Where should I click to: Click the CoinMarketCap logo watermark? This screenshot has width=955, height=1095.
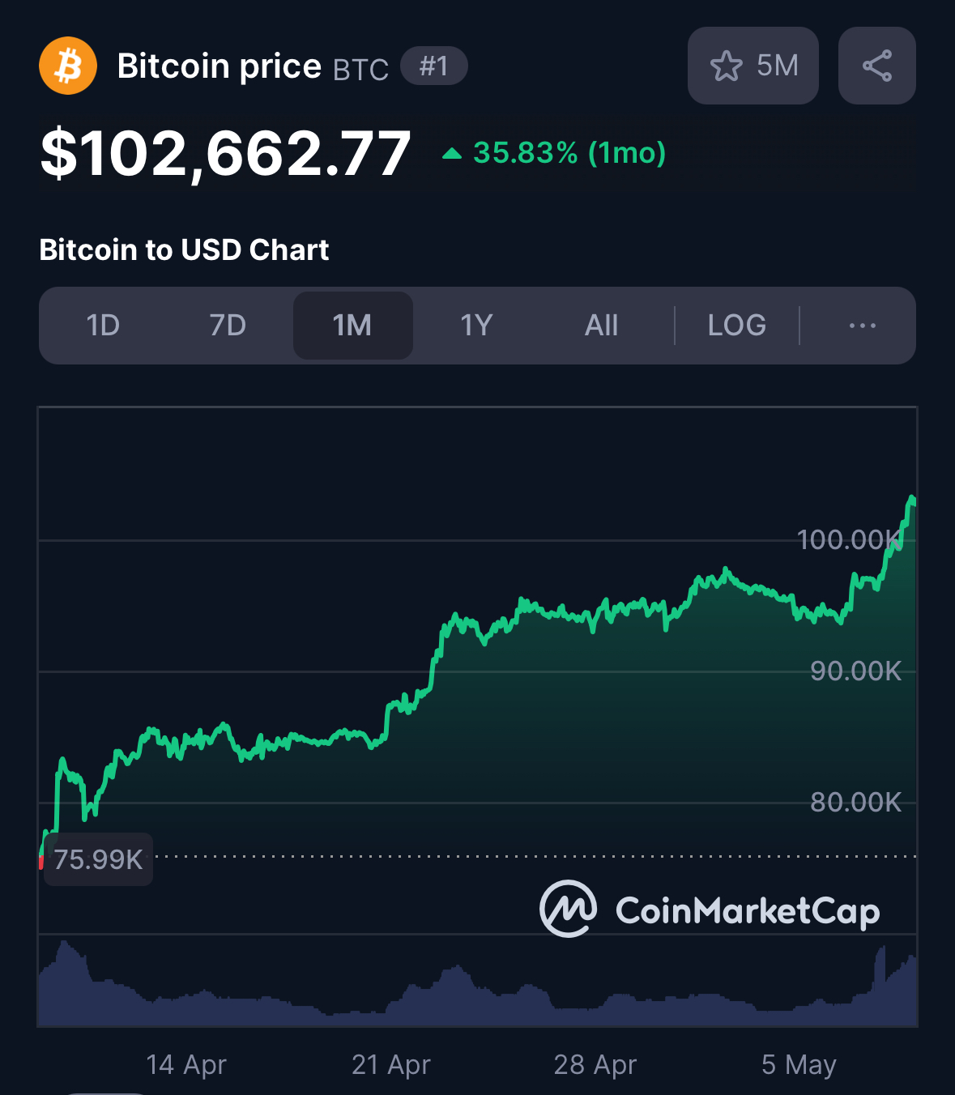(710, 910)
